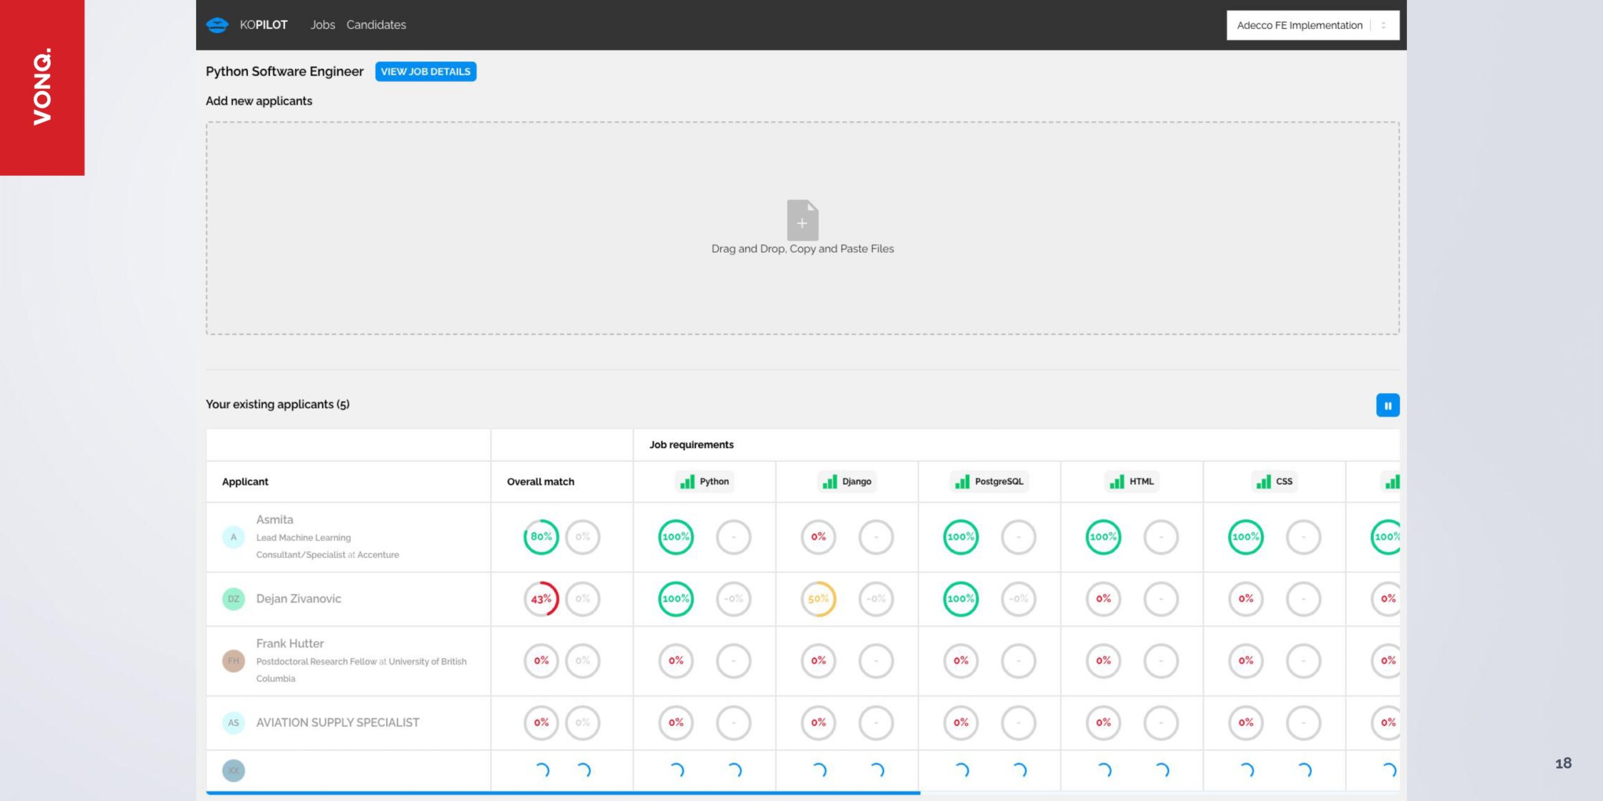Pause live applicant score updates
1603x801 pixels.
(x=1388, y=405)
